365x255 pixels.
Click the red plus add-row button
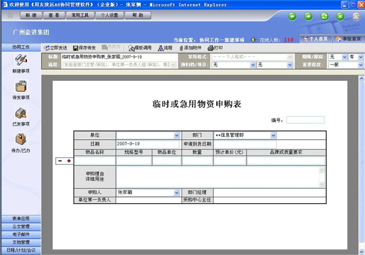coord(69,161)
